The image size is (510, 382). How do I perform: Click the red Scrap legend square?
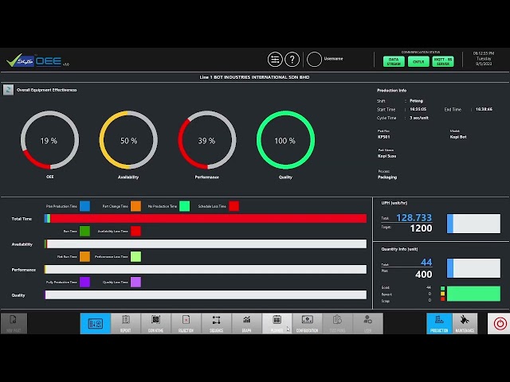tap(443, 299)
